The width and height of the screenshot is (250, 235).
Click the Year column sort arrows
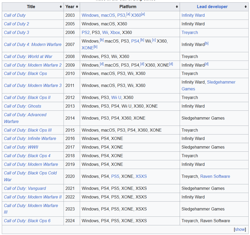pos(77,7)
